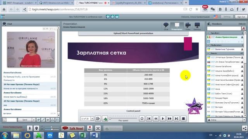This screenshot has width=248, height=139.
Task: Start recording with the REC button
Action: (90, 128)
